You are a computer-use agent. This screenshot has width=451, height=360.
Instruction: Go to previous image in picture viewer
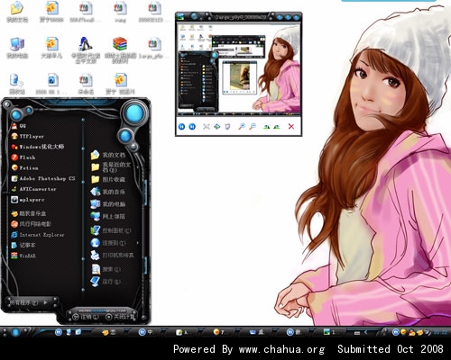point(181,127)
